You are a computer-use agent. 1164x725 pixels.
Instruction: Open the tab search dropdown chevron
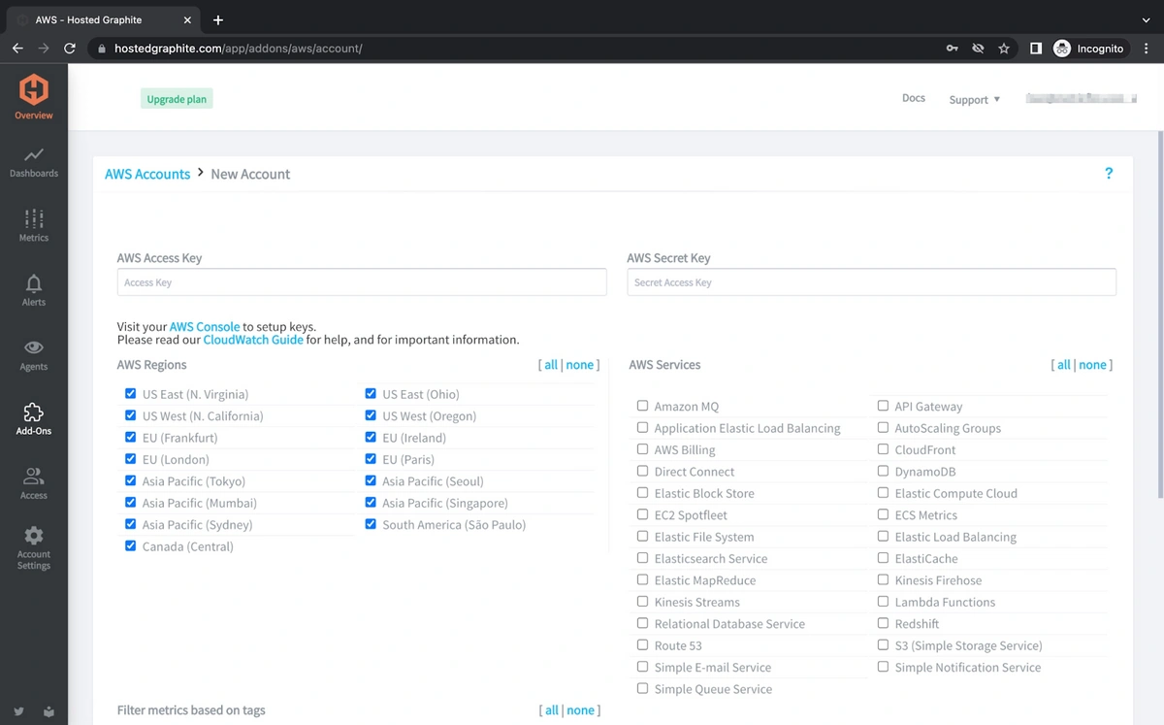point(1147,19)
